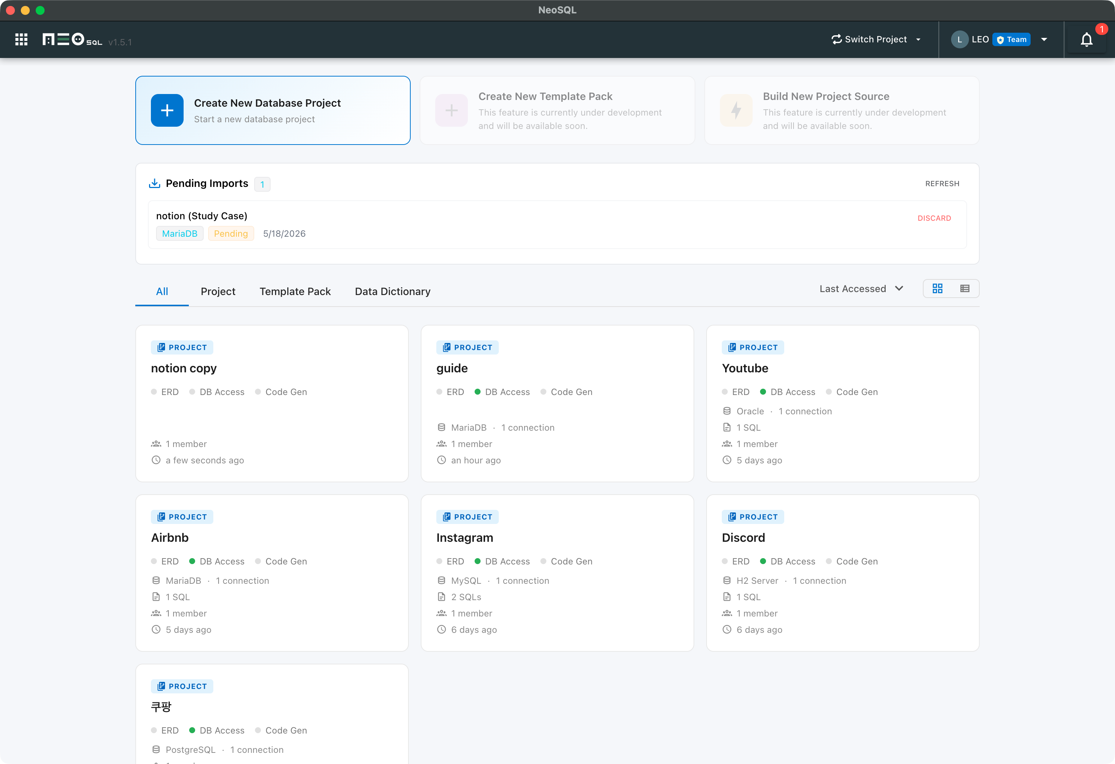Viewport: 1115px width, 764px height.
Task: Open the notion copy project
Action: [272, 403]
